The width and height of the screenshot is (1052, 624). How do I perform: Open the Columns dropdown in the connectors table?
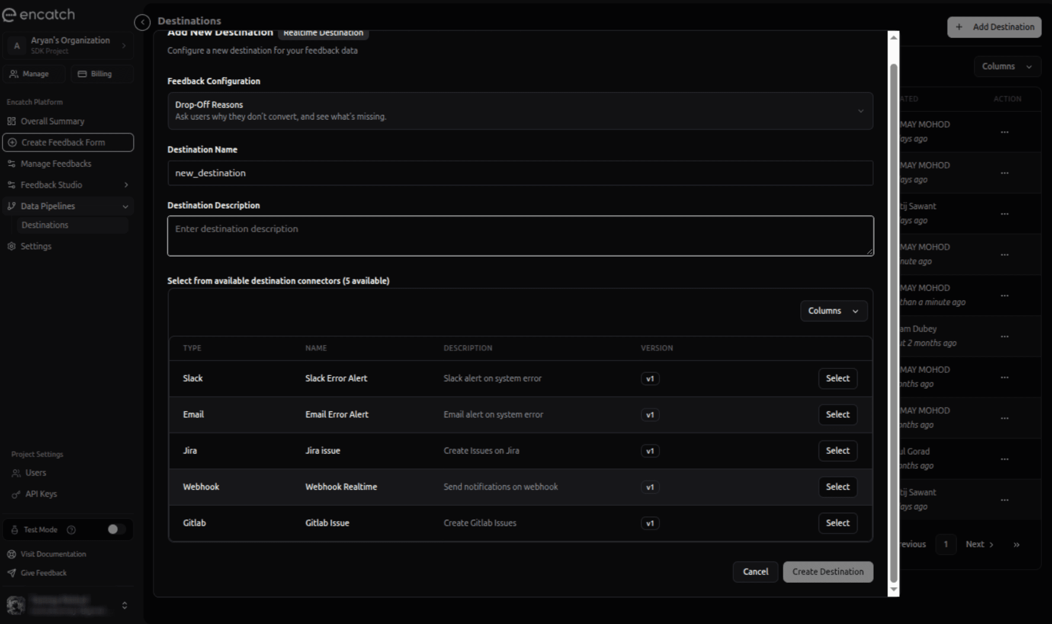point(833,311)
